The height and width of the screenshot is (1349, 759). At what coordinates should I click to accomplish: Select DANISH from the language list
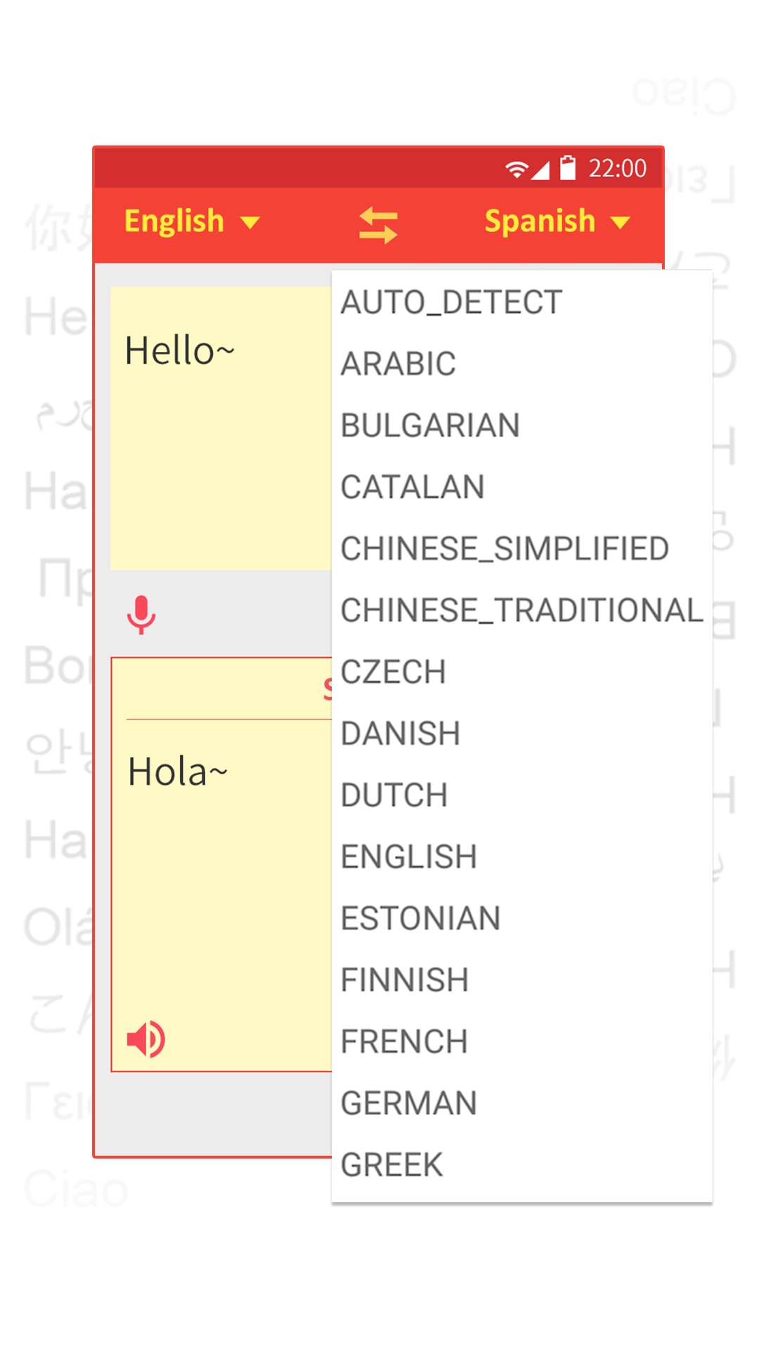[399, 734]
